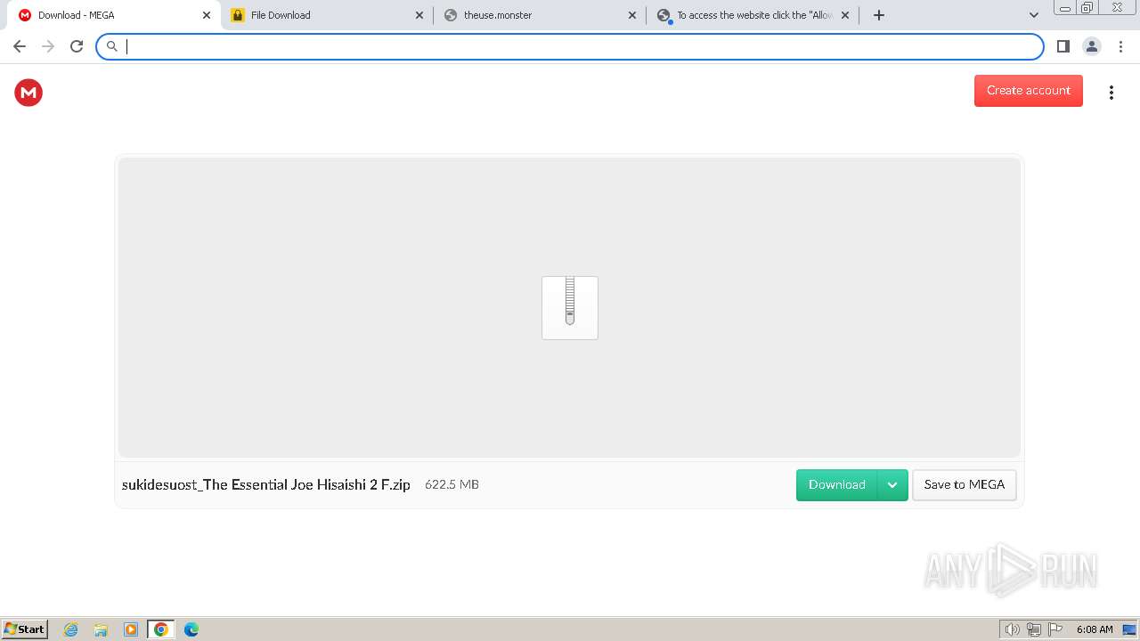Open Windows Media Player from taskbar

click(131, 629)
